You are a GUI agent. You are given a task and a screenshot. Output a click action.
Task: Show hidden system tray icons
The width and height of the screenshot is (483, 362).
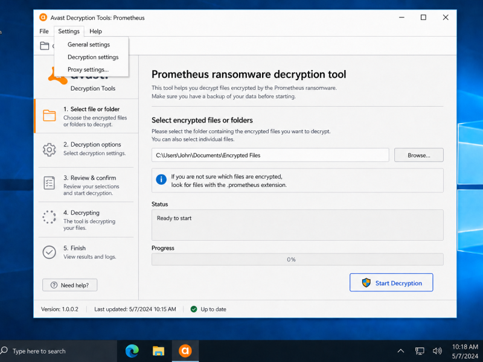point(400,351)
